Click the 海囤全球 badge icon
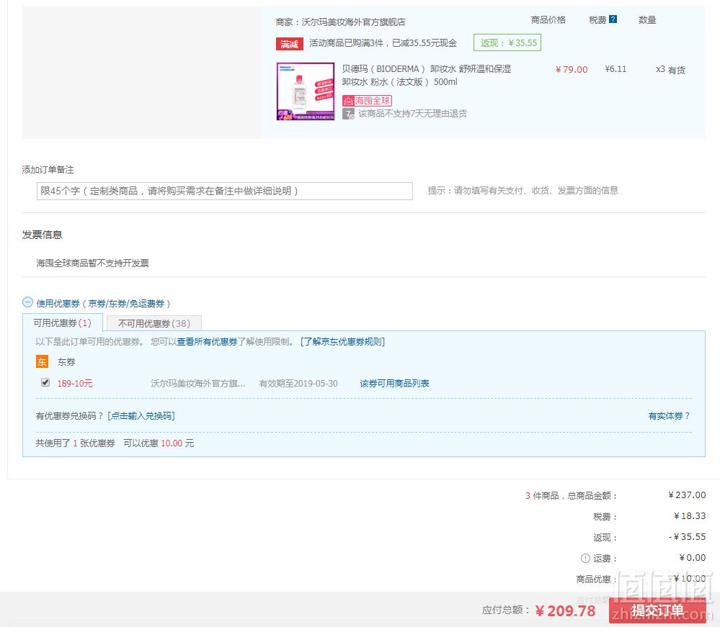Screen dimensions: 720x627 367,101
